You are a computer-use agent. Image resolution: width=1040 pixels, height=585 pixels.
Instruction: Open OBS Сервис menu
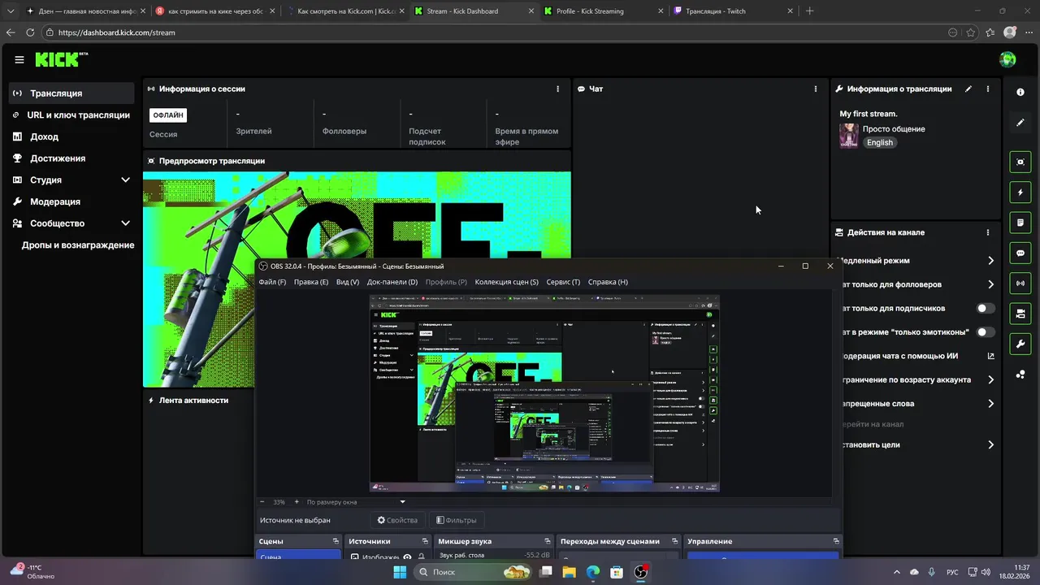(563, 282)
